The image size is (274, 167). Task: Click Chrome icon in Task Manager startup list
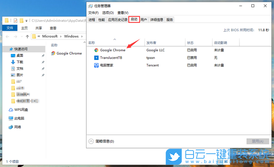point(96,50)
